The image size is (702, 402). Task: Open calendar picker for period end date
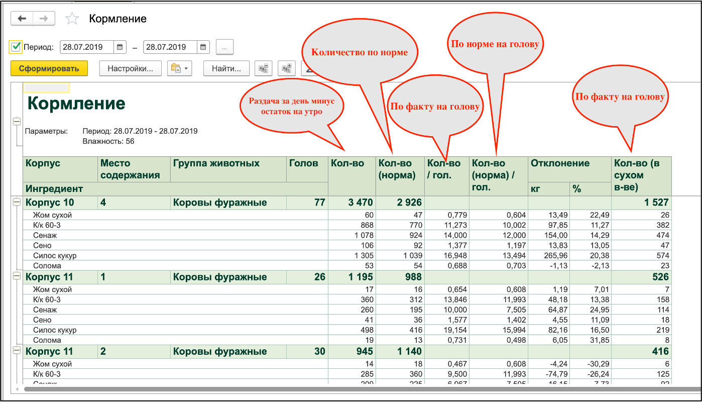pos(203,47)
